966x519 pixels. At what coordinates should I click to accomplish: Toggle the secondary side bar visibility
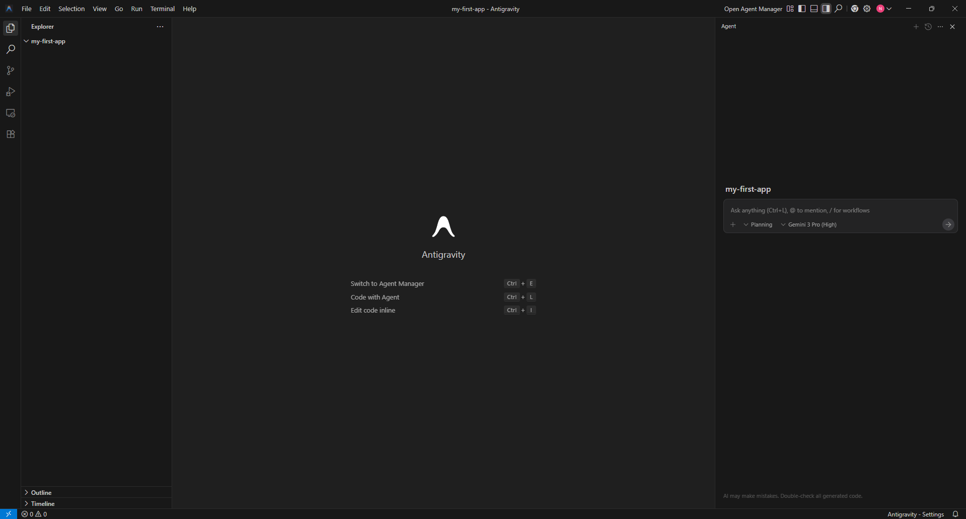826,9
